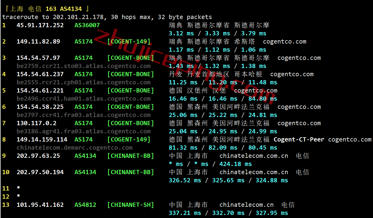Click the traceroute header '上海 电信 163 AS4134'
The image size is (373, 218).
[x=46, y=9]
